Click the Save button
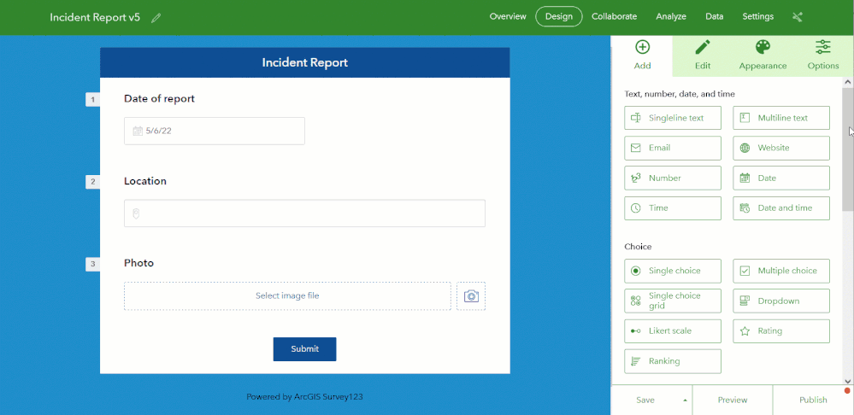 646,400
